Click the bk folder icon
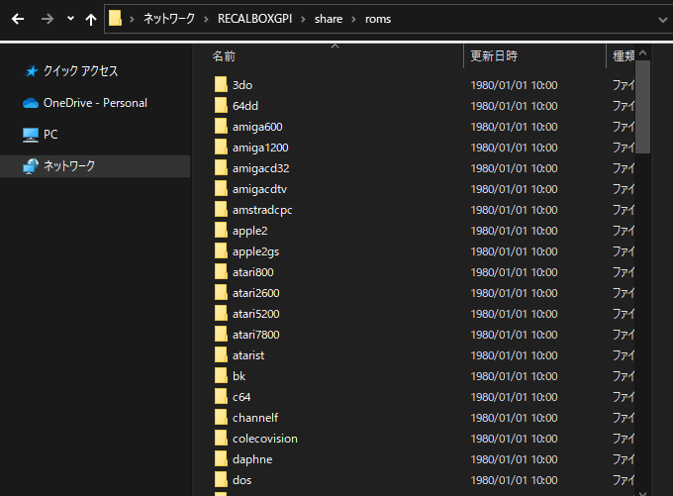 (x=221, y=376)
